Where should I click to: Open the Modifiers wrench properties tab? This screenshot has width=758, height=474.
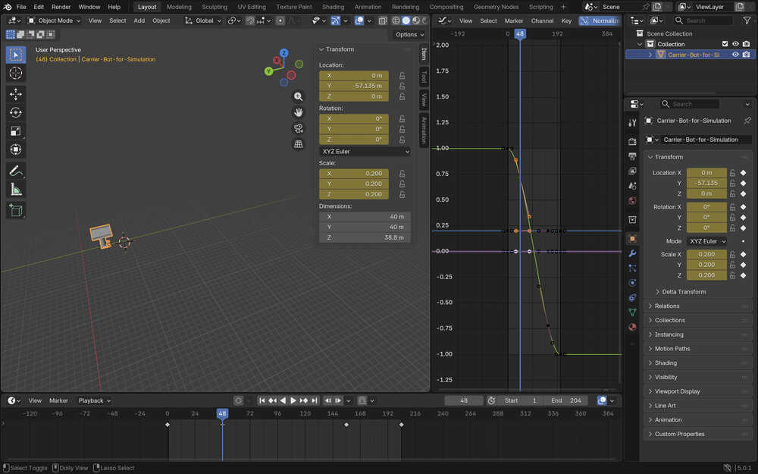[x=632, y=253]
